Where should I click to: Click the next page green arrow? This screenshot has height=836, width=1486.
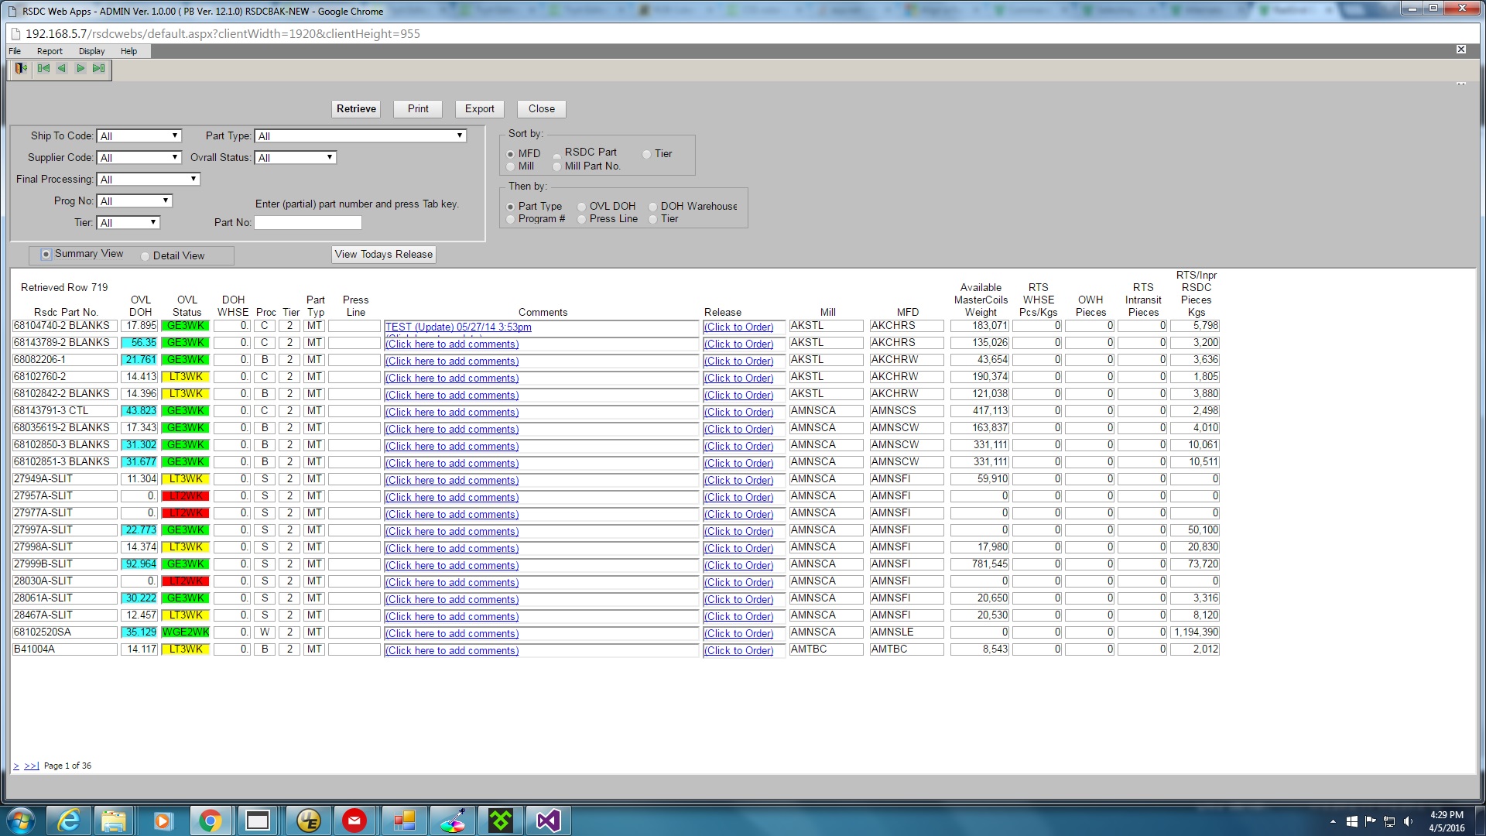[80, 69]
